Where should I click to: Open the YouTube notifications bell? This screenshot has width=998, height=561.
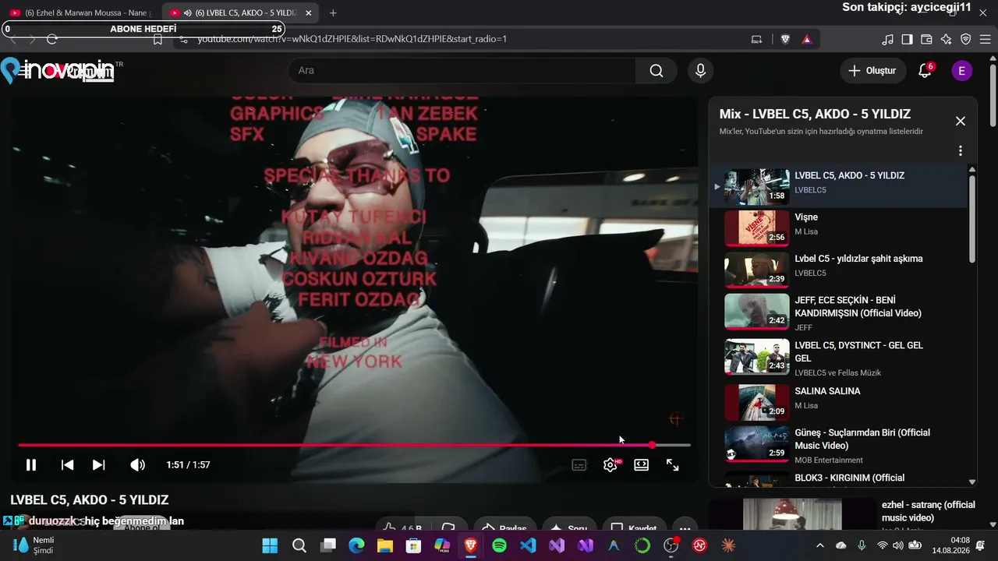tap(925, 71)
